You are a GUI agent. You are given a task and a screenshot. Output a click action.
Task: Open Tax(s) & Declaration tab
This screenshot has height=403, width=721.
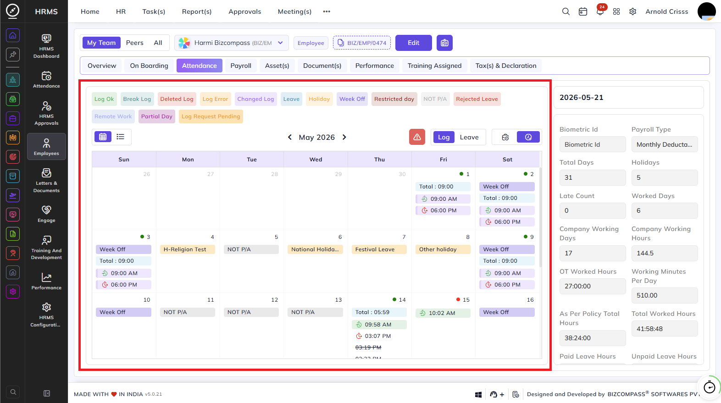pyautogui.click(x=506, y=66)
